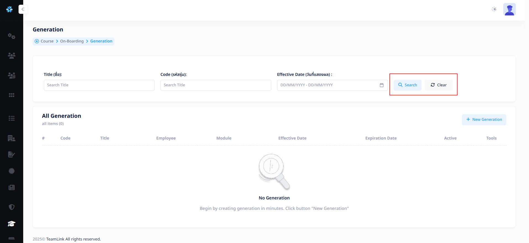529x243 pixels.
Task: Click the New Generation button
Action: coord(484,119)
